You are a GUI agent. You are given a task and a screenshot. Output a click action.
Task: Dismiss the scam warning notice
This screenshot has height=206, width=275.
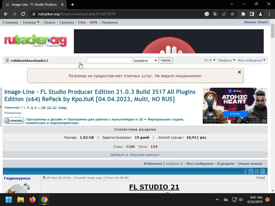coord(239,72)
